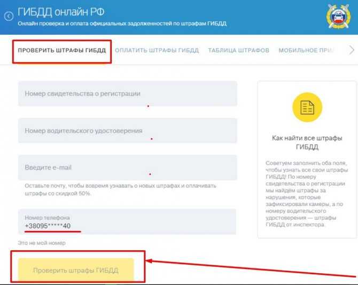Click the GIBDD emblem logo
358x285 pixels.
(x=338, y=17)
